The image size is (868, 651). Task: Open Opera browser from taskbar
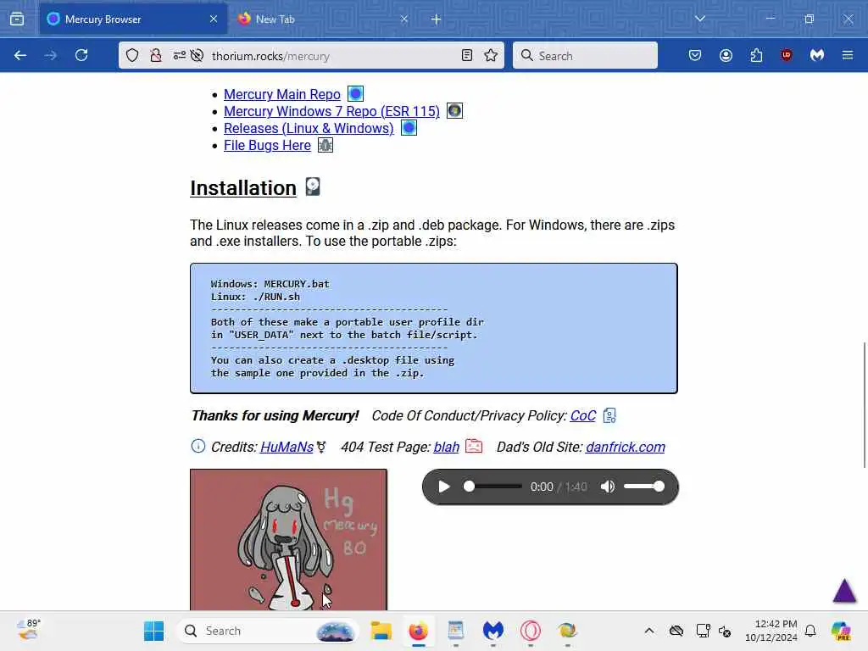click(531, 631)
